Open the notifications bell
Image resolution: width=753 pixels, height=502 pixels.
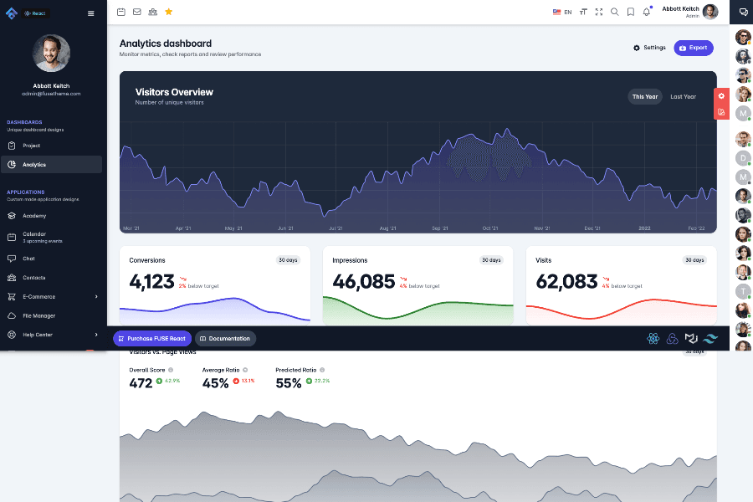pos(647,12)
